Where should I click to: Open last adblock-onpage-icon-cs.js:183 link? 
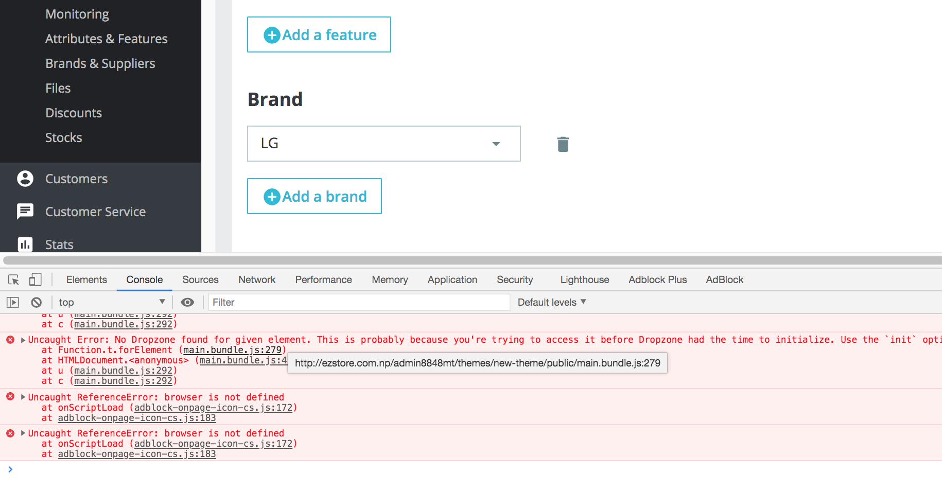point(137,454)
